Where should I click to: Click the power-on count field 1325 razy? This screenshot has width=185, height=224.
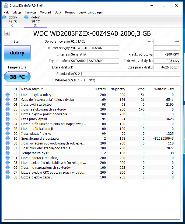tap(167, 61)
